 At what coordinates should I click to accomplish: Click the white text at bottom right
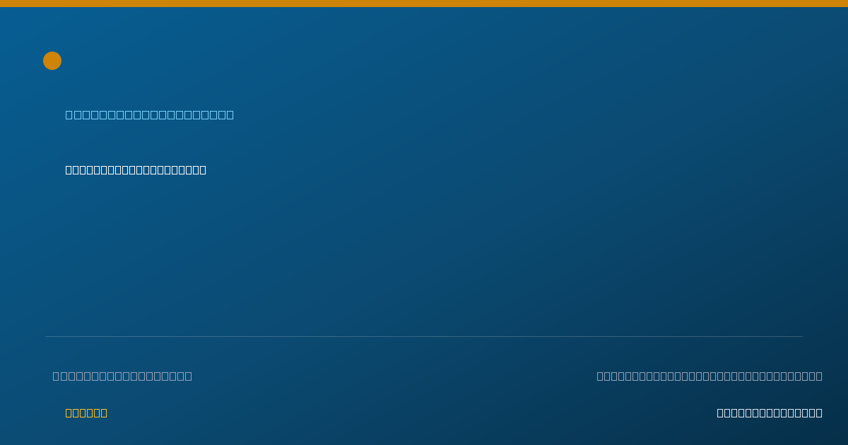(770, 413)
